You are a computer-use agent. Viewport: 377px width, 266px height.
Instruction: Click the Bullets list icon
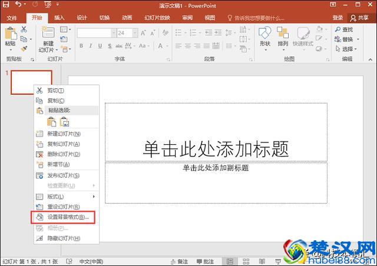tap(178, 32)
